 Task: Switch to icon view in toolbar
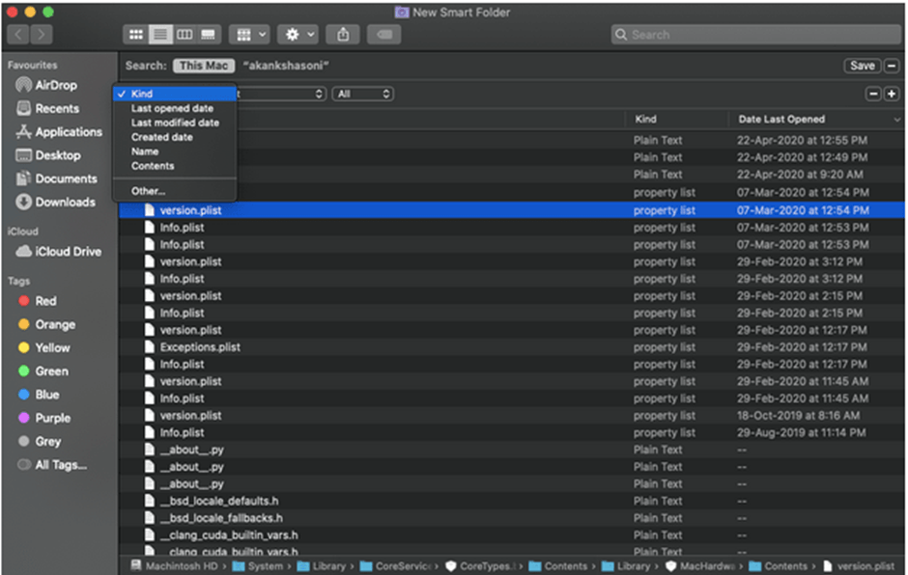click(136, 35)
